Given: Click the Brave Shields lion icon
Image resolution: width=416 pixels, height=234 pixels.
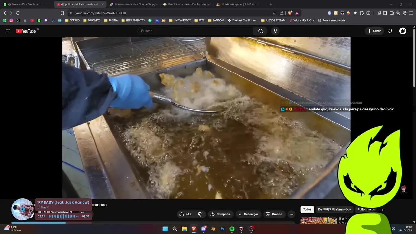Looking at the screenshot, I should [x=290, y=13].
